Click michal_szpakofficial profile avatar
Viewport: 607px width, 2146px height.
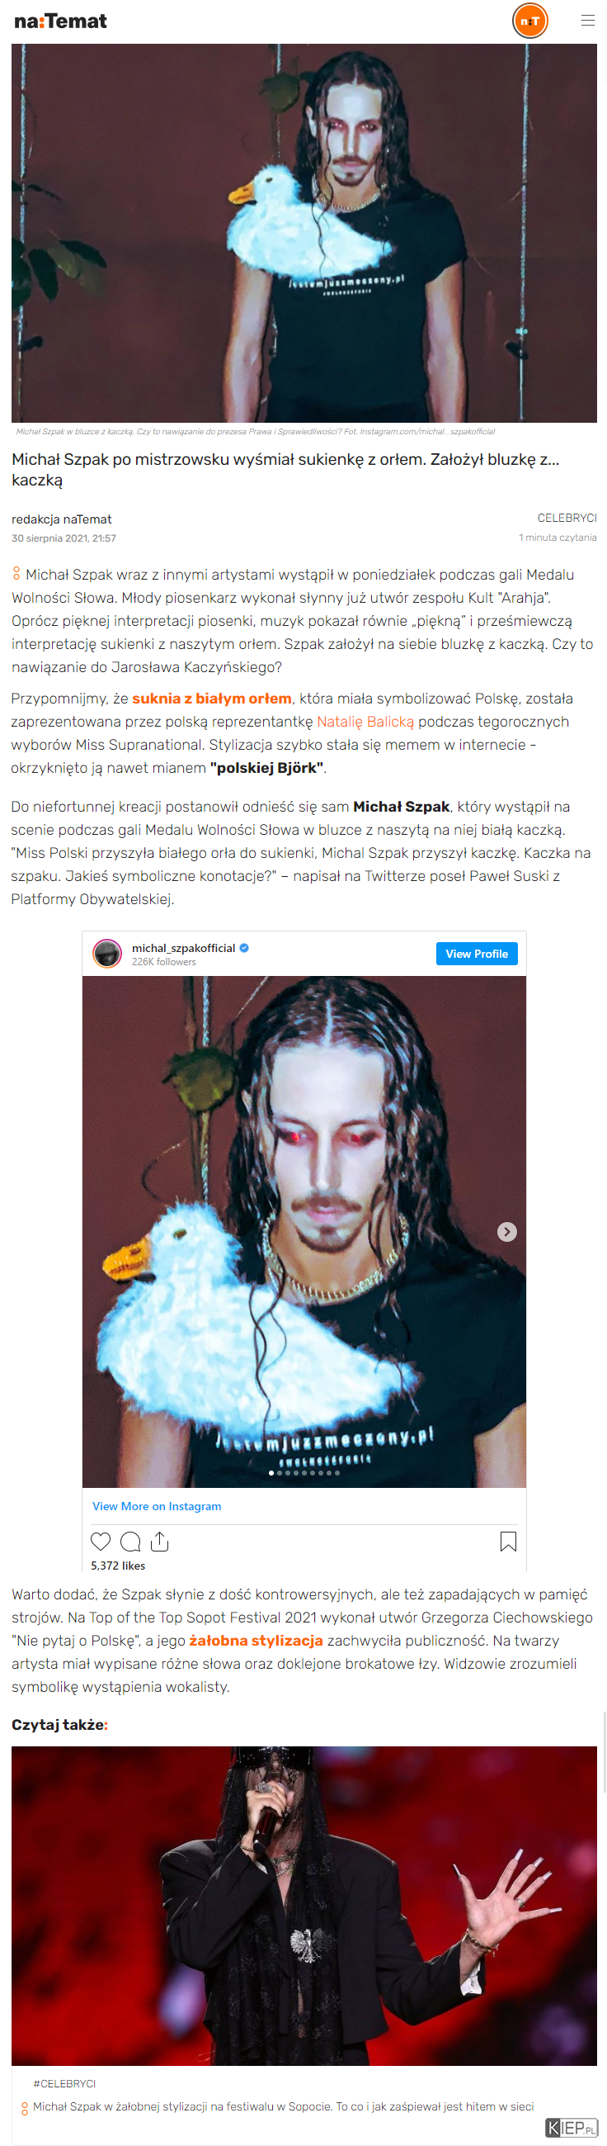107,953
